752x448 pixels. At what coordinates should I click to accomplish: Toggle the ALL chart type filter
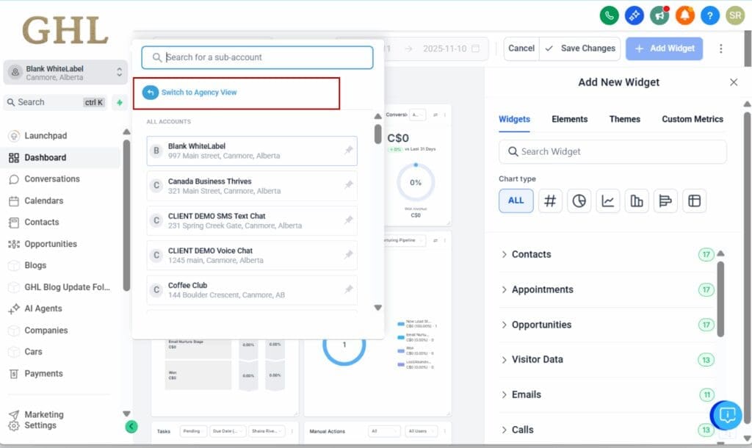click(x=516, y=200)
